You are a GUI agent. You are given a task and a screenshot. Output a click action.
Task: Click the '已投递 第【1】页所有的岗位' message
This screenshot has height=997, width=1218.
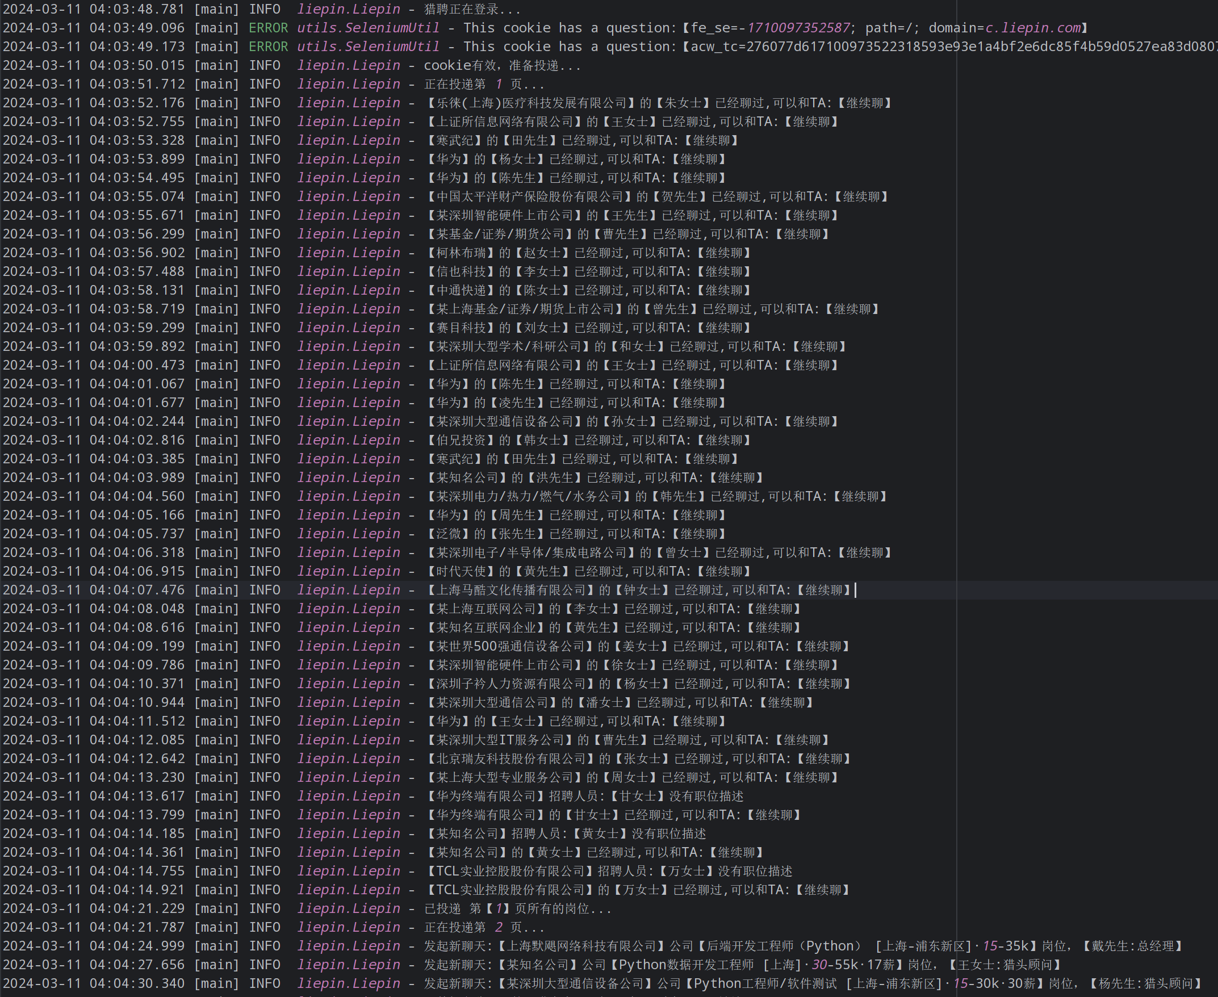coord(517,908)
